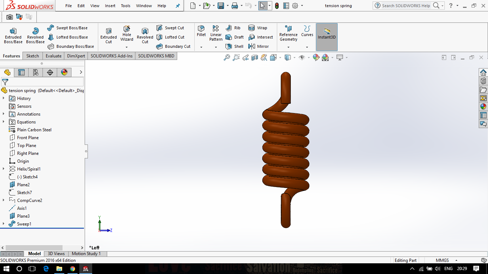Switch to the Evaluate tab
Image resolution: width=488 pixels, height=274 pixels.
tap(54, 56)
